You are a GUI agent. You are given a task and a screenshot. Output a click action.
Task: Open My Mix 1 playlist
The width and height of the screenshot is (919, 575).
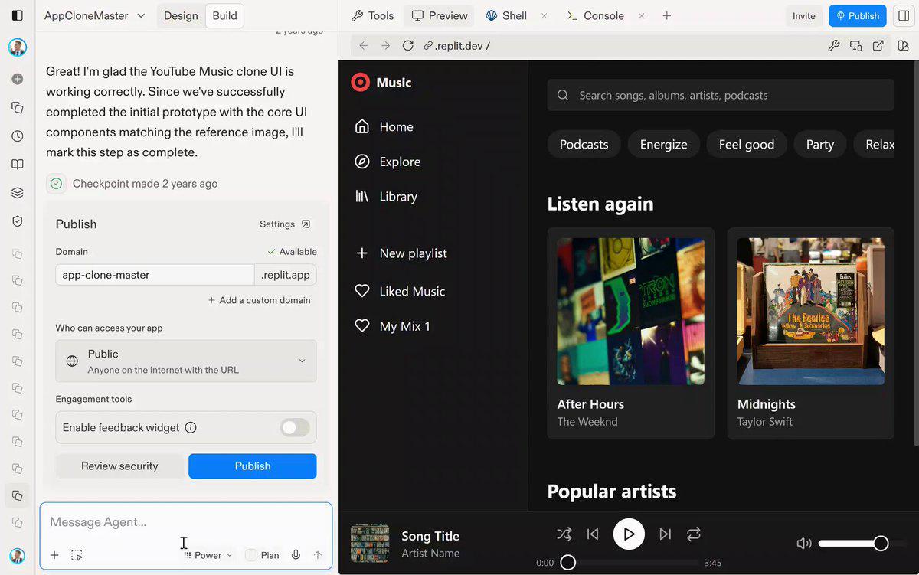393,326
